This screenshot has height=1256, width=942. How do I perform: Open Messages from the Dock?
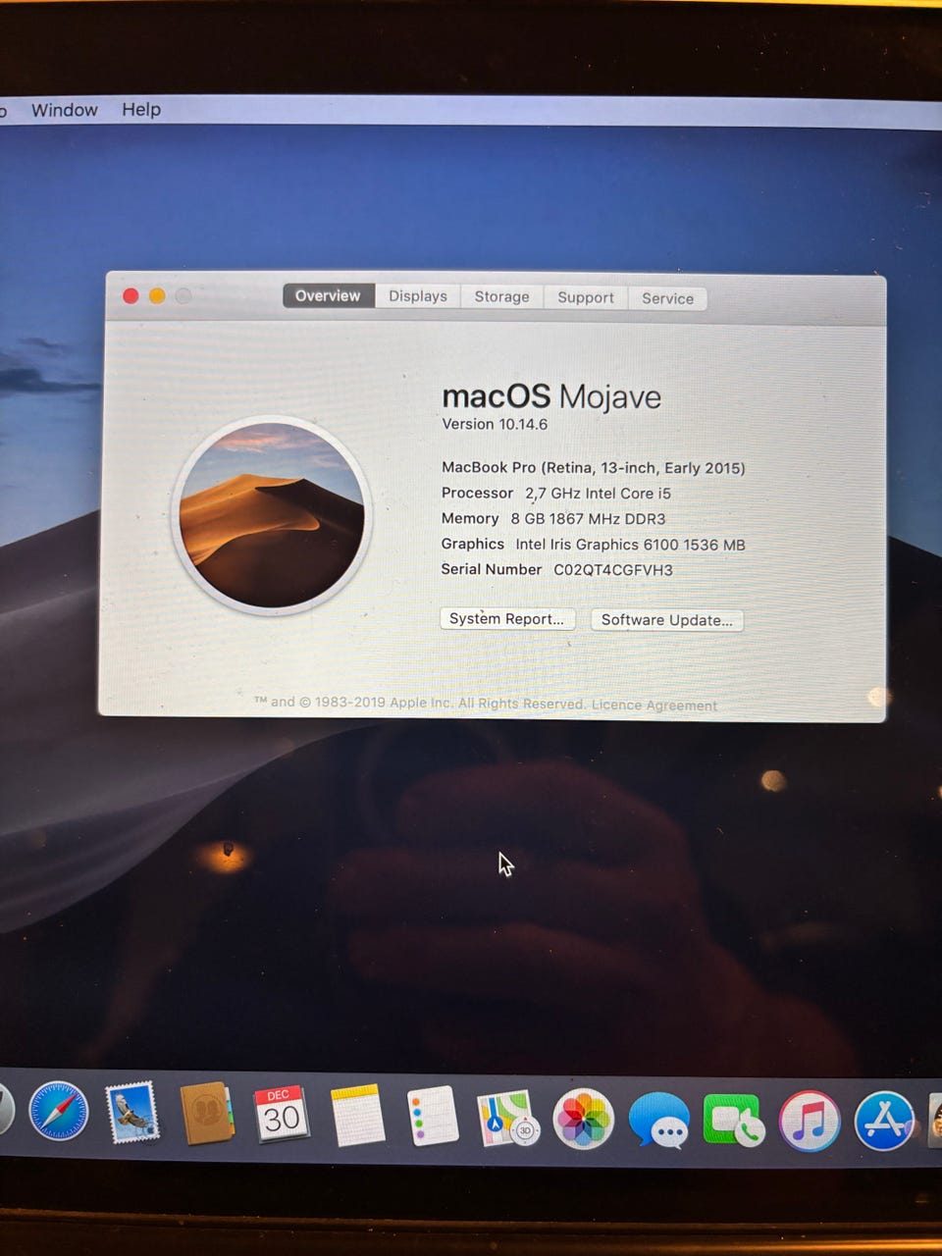658,1120
